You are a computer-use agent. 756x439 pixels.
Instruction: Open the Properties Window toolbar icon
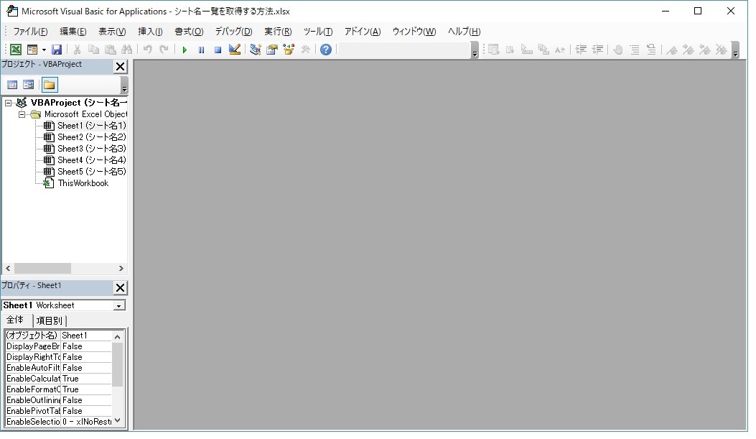pos(272,50)
